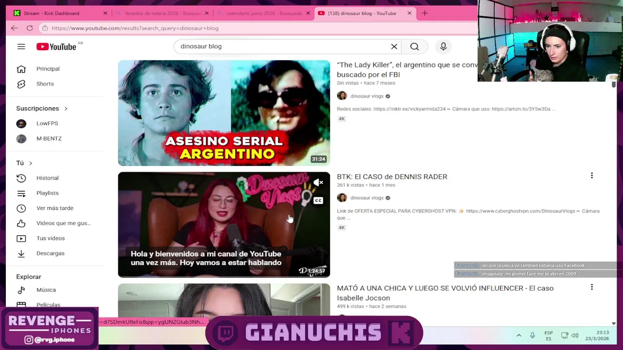The image size is (623, 350).
Task: Open MATÓ A UNA CHICA video title
Action: [x=445, y=293]
